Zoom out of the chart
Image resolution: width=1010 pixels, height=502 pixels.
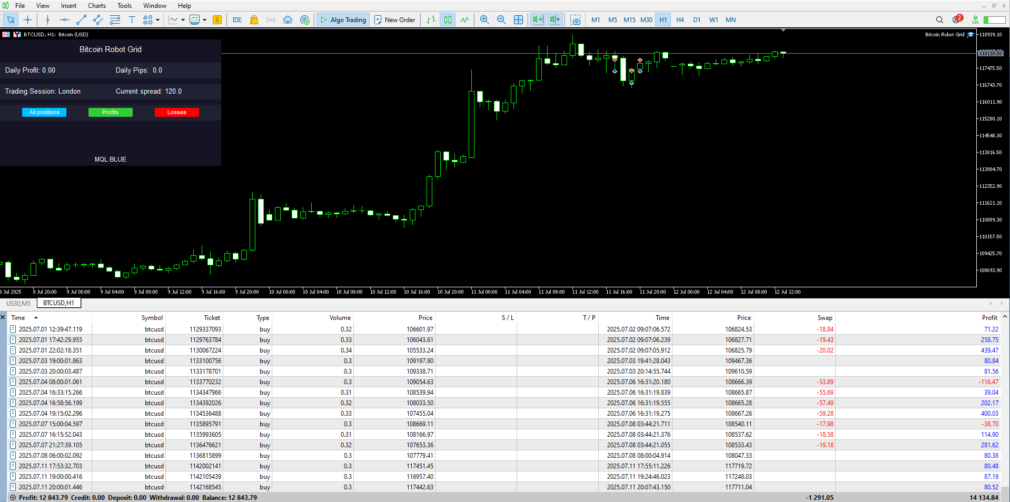click(501, 20)
